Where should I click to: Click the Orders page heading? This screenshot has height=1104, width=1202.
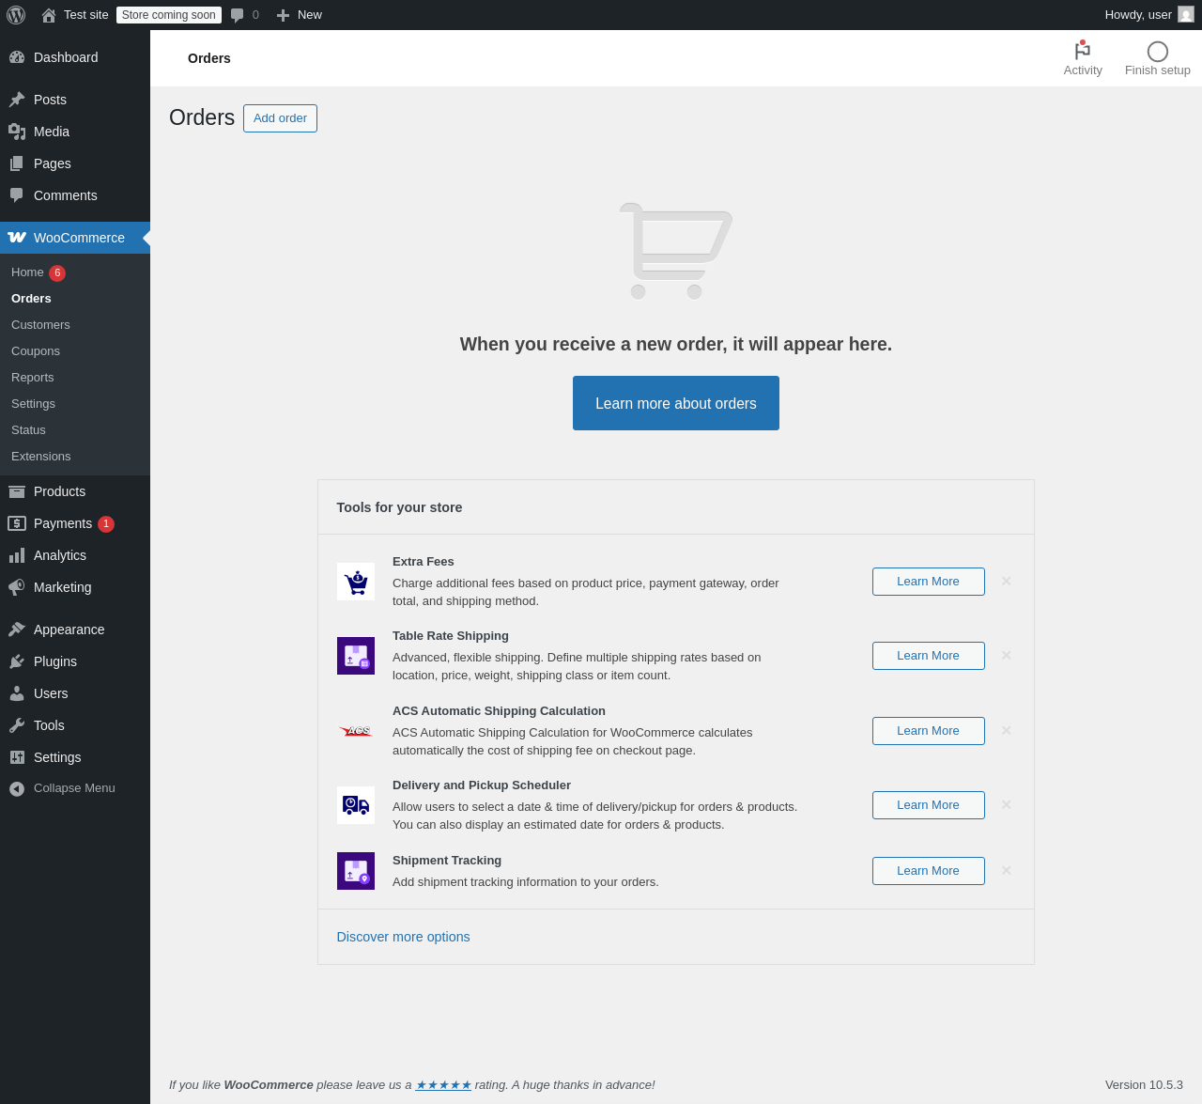pos(202,117)
